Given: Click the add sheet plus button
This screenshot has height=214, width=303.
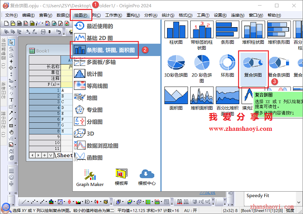Looking at the screenshot, I should point(45,155).
